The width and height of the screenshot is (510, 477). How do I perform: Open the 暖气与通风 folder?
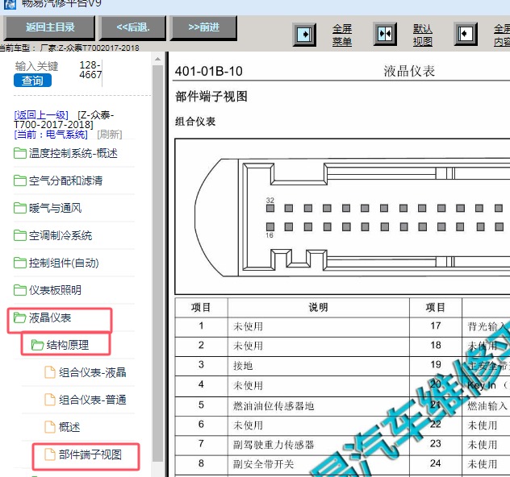55,208
